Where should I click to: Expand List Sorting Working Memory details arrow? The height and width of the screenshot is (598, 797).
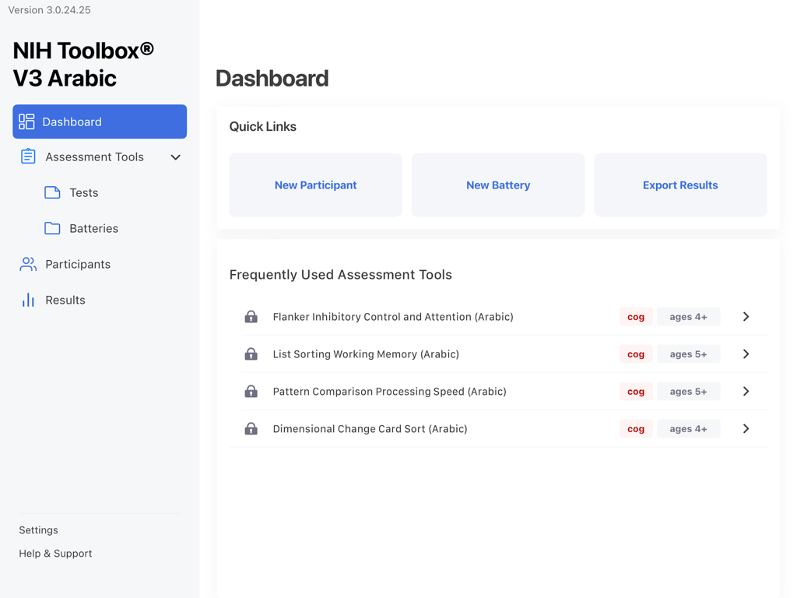746,354
